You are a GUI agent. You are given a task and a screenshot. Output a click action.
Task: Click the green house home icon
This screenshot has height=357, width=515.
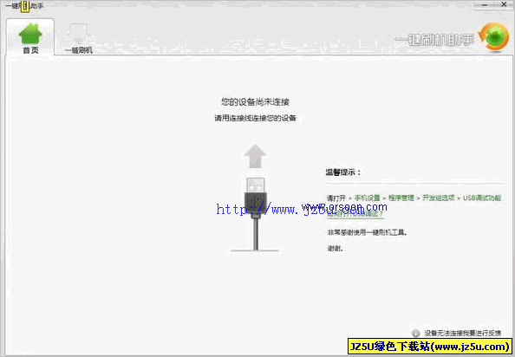point(30,34)
